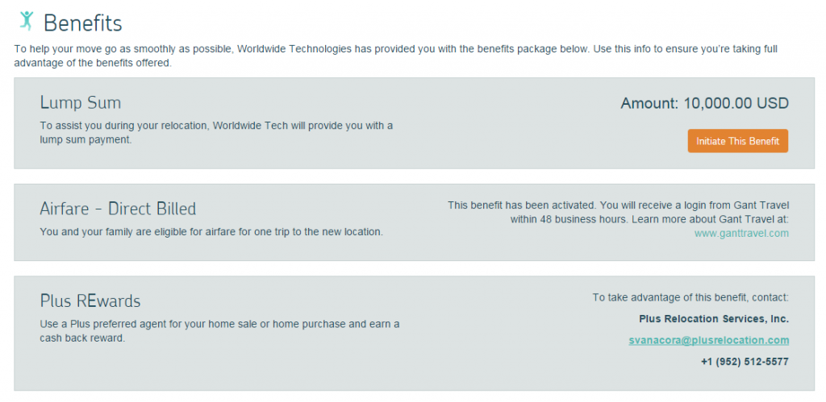Click the cash back reward description
Screen dimensions: 826x402
(x=219, y=331)
